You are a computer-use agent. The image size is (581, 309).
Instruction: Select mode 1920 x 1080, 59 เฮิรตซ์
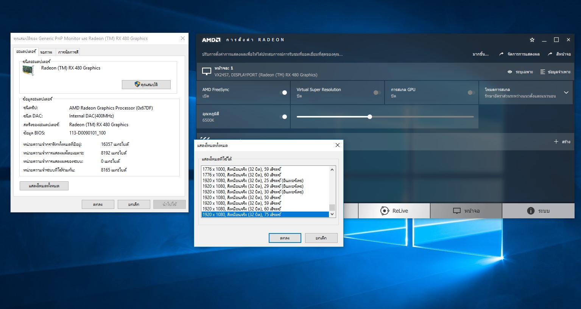click(265, 203)
